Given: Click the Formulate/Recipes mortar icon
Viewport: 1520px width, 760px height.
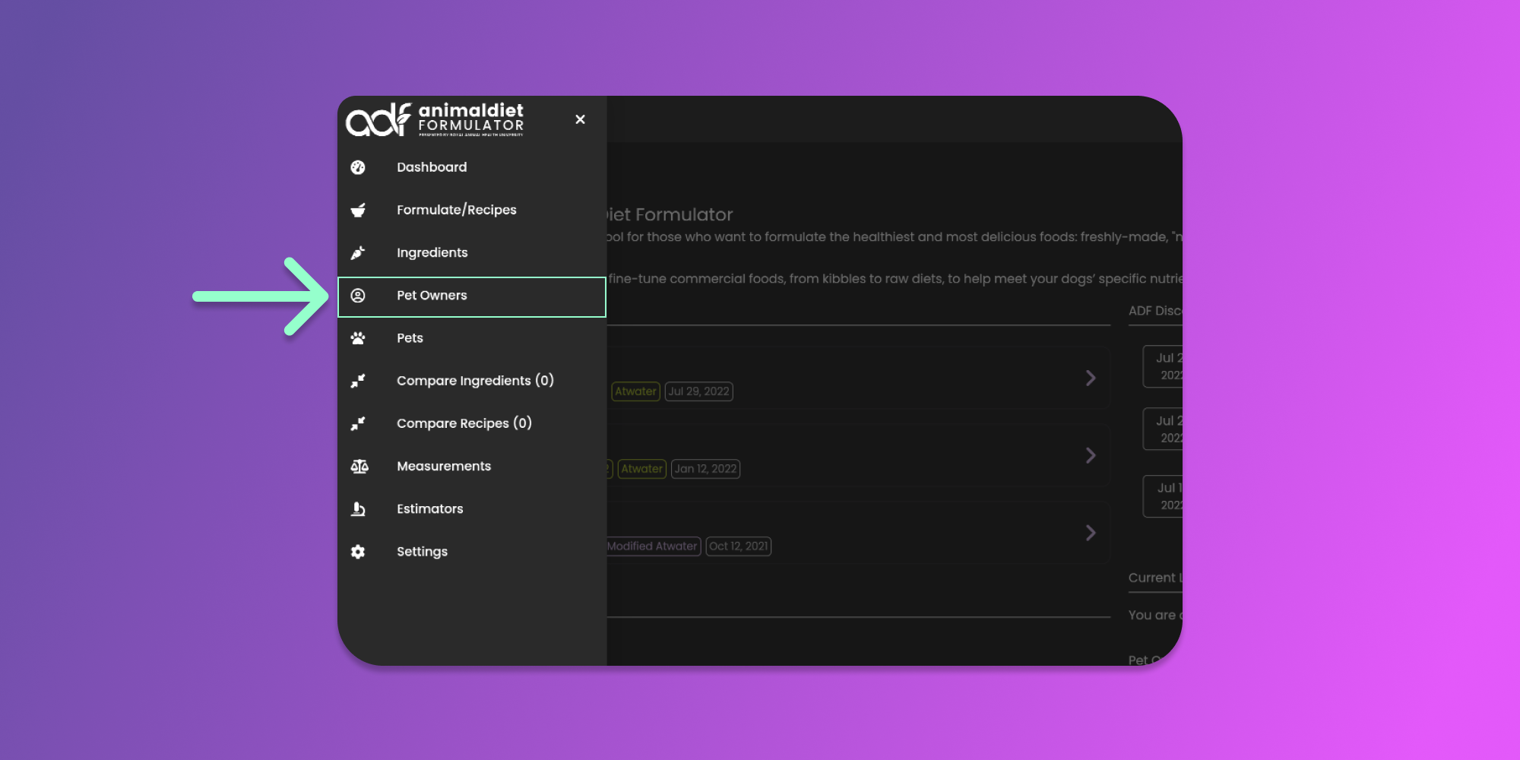Looking at the screenshot, I should [x=358, y=210].
